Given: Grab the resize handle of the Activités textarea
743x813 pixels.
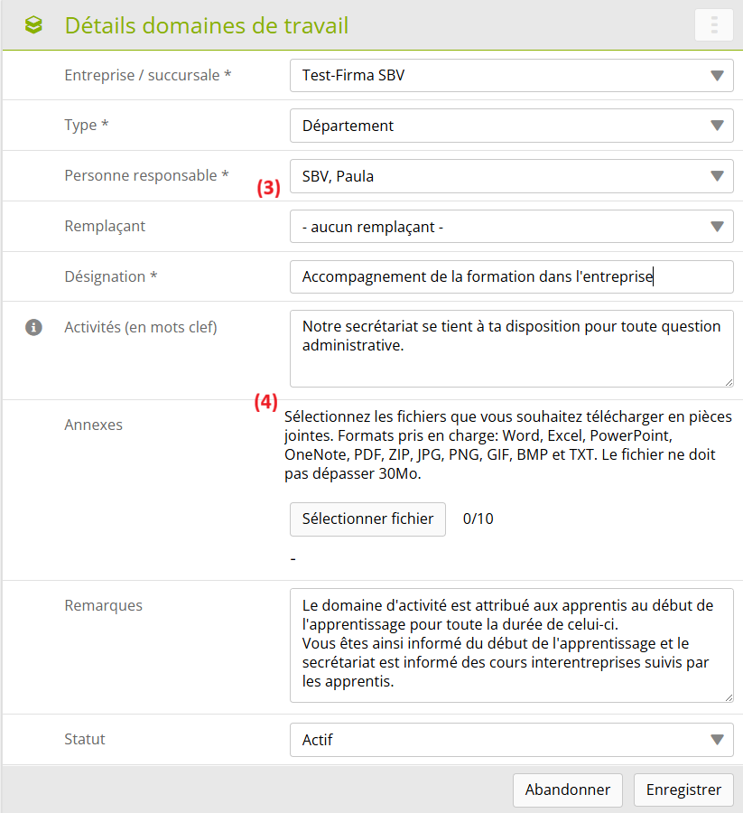Looking at the screenshot, I should pyautogui.click(x=728, y=381).
